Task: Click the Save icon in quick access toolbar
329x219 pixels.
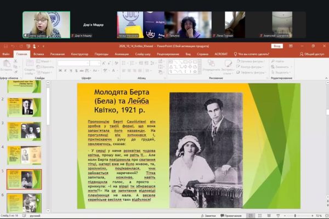Action: click(5, 46)
